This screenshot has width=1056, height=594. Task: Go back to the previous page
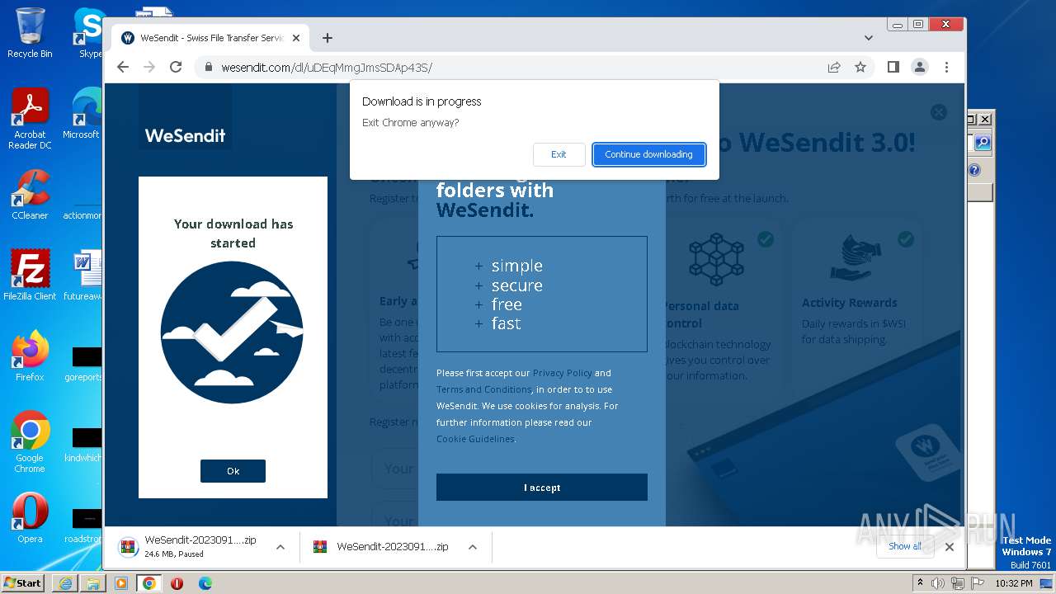[x=123, y=67]
